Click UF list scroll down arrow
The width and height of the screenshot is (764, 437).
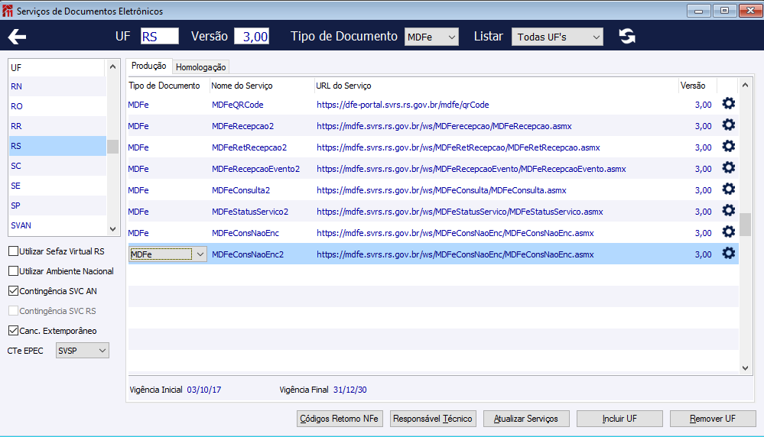(x=112, y=228)
